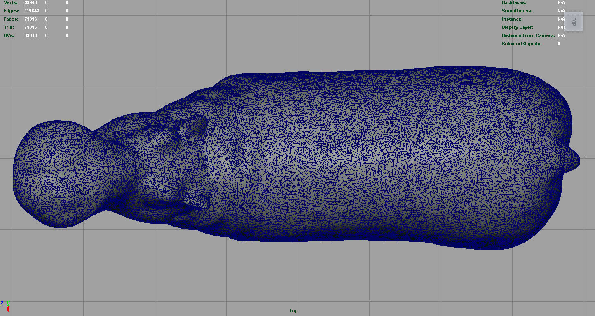Click the 0 value beside Selected Objects
The width and height of the screenshot is (595, 316).
559,44
